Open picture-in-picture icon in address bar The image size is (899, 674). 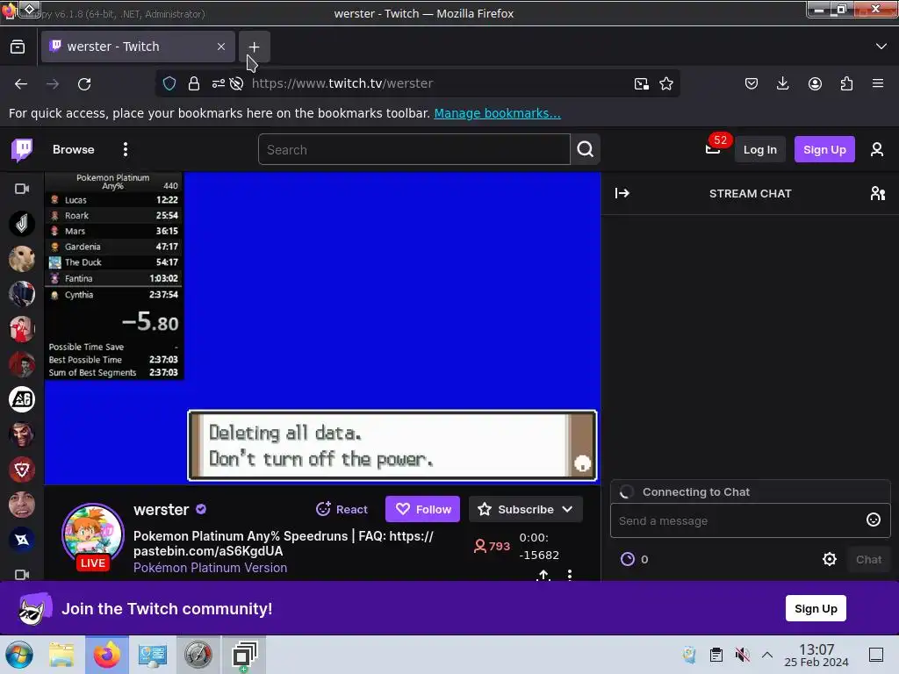pos(642,83)
